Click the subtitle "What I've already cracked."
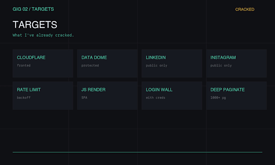The image size is (275, 165). point(43,35)
